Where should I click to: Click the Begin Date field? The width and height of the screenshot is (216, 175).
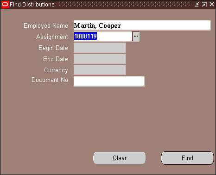[100, 48]
